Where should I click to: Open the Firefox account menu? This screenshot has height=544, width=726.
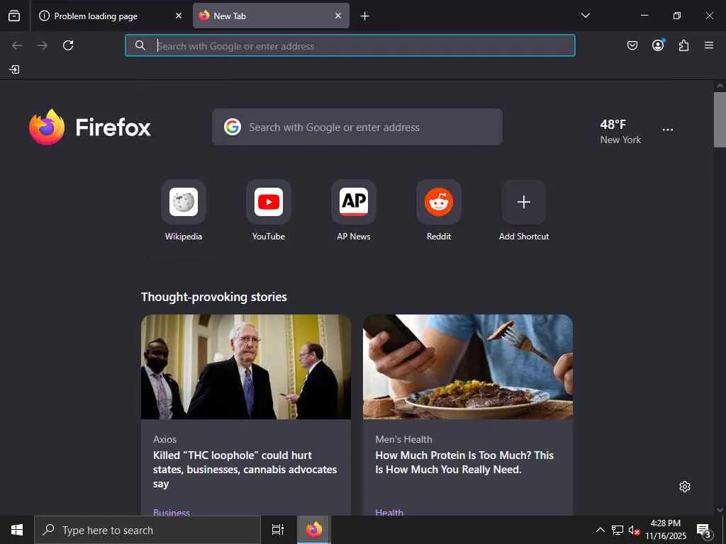coord(658,45)
